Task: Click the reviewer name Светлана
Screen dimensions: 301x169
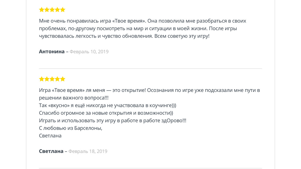Action: coord(51,151)
